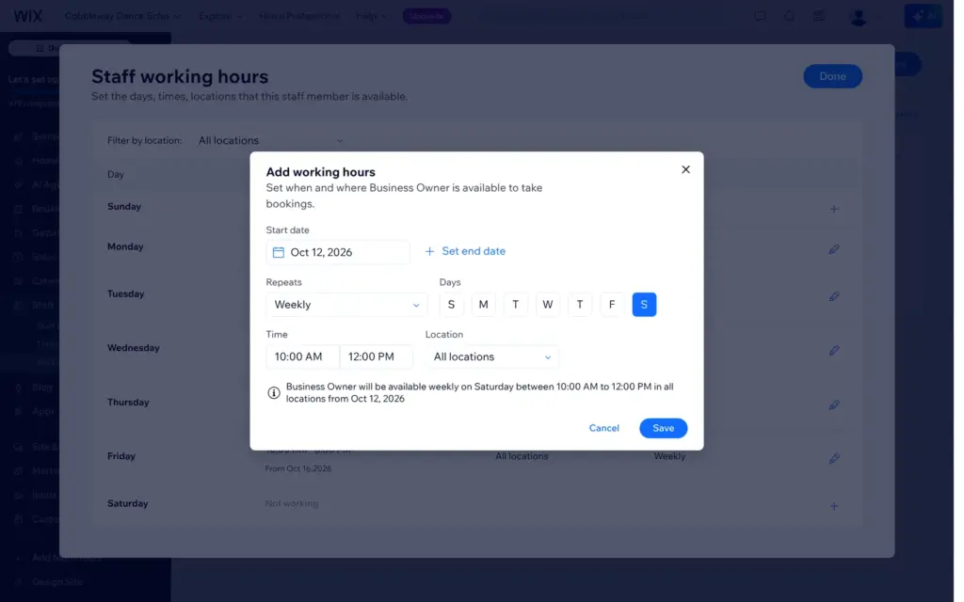Viewport: 964px width, 602px height.
Task: Open the chat messages icon in header
Action: pyautogui.click(x=760, y=17)
